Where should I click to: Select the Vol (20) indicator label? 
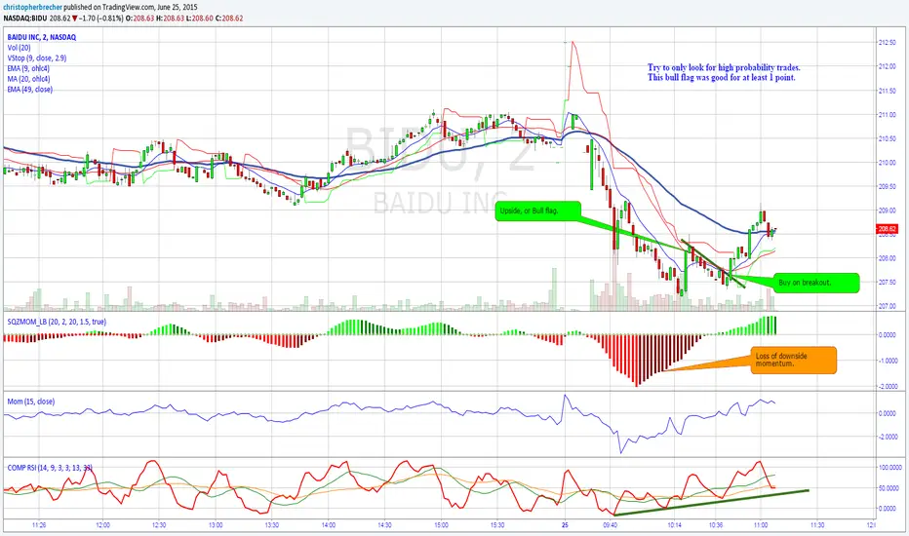point(20,48)
